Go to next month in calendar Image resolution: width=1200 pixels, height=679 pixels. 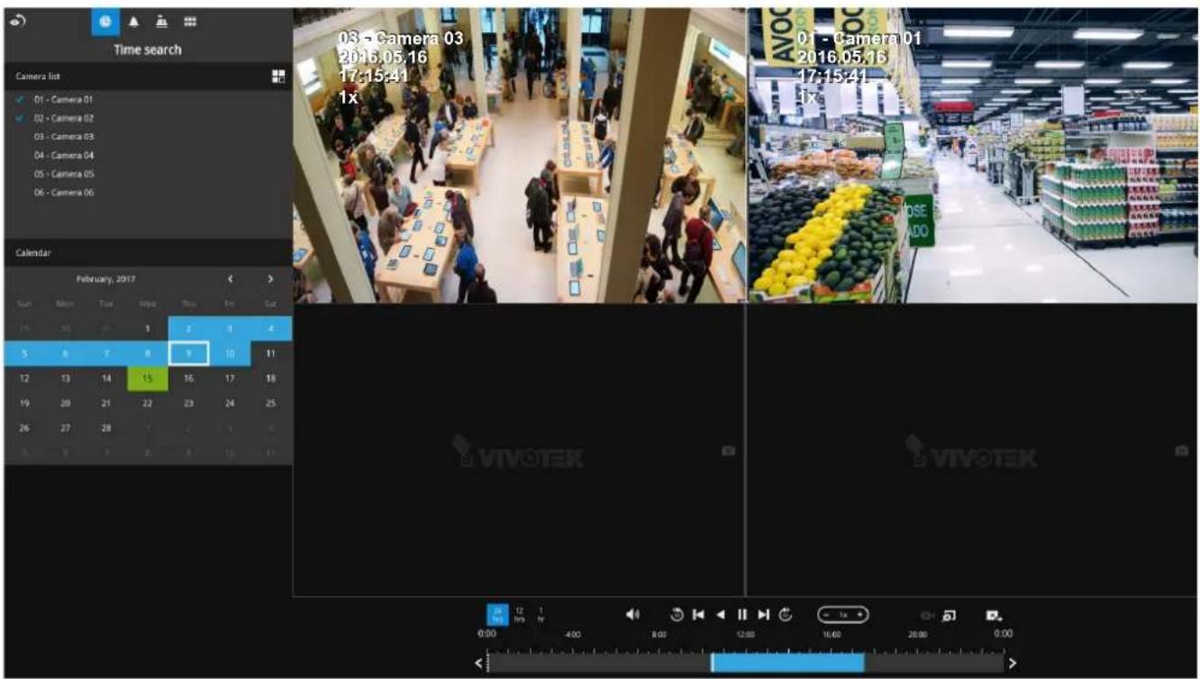[270, 279]
